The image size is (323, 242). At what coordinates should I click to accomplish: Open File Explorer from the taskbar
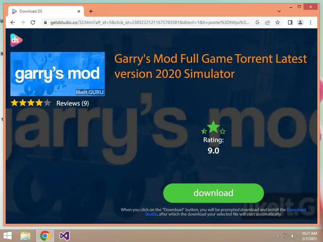(x=26, y=236)
